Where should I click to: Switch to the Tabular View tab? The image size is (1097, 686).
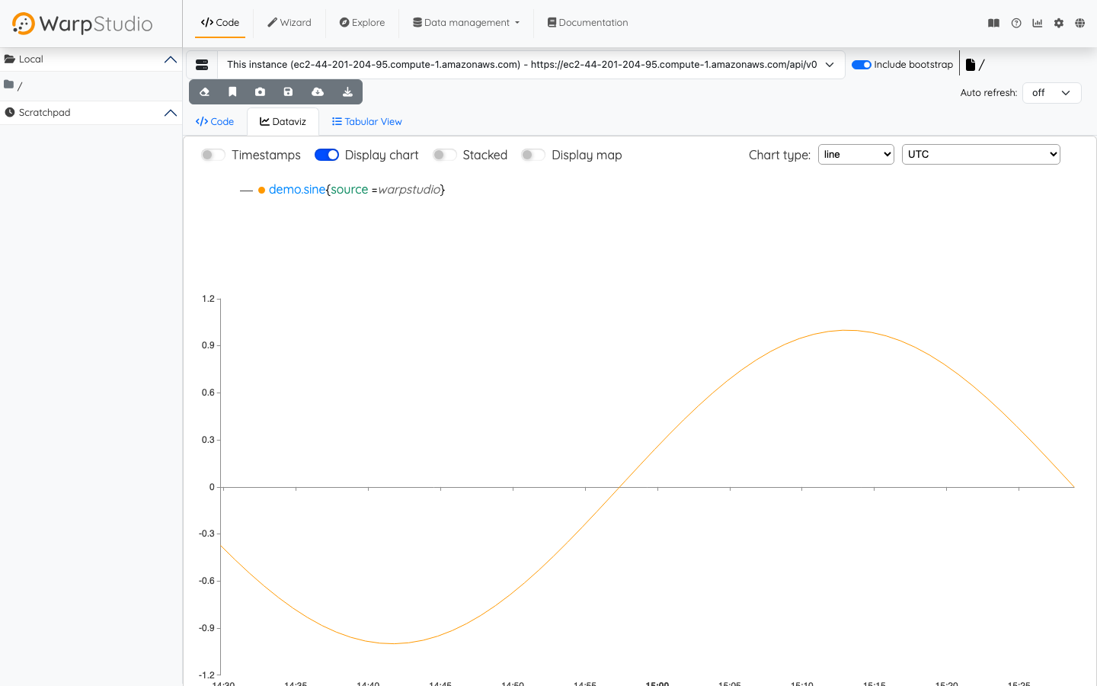tap(367, 122)
